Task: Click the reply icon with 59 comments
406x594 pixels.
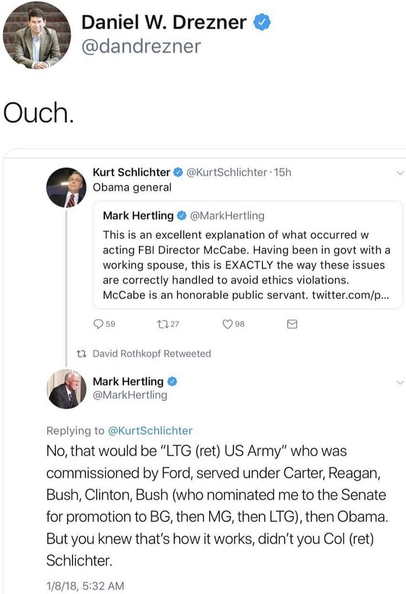Action: pos(99,324)
